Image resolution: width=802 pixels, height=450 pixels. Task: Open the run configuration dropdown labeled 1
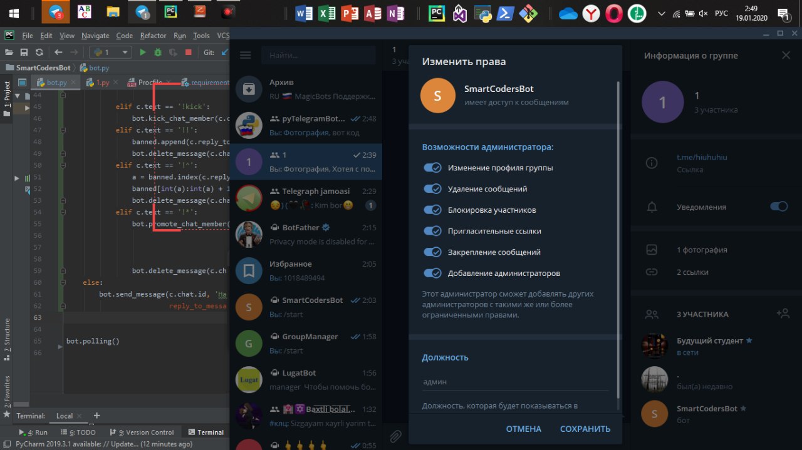(x=111, y=53)
